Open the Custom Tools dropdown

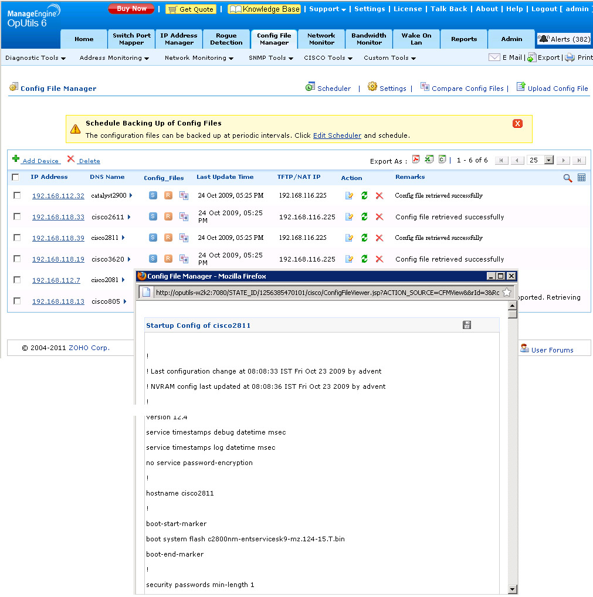coord(389,58)
